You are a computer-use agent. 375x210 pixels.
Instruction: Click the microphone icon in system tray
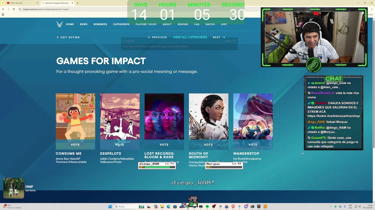click(345, 206)
